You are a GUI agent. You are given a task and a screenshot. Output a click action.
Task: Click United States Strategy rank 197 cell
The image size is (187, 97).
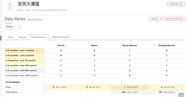(x=167, y=92)
